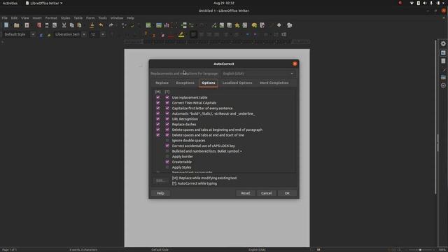
Task: Uncheck [M] box for URL Recognition
Action: click(x=158, y=119)
